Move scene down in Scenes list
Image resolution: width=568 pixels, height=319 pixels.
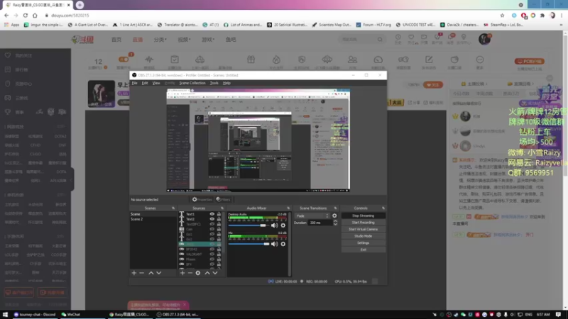[x=158, y=273]
